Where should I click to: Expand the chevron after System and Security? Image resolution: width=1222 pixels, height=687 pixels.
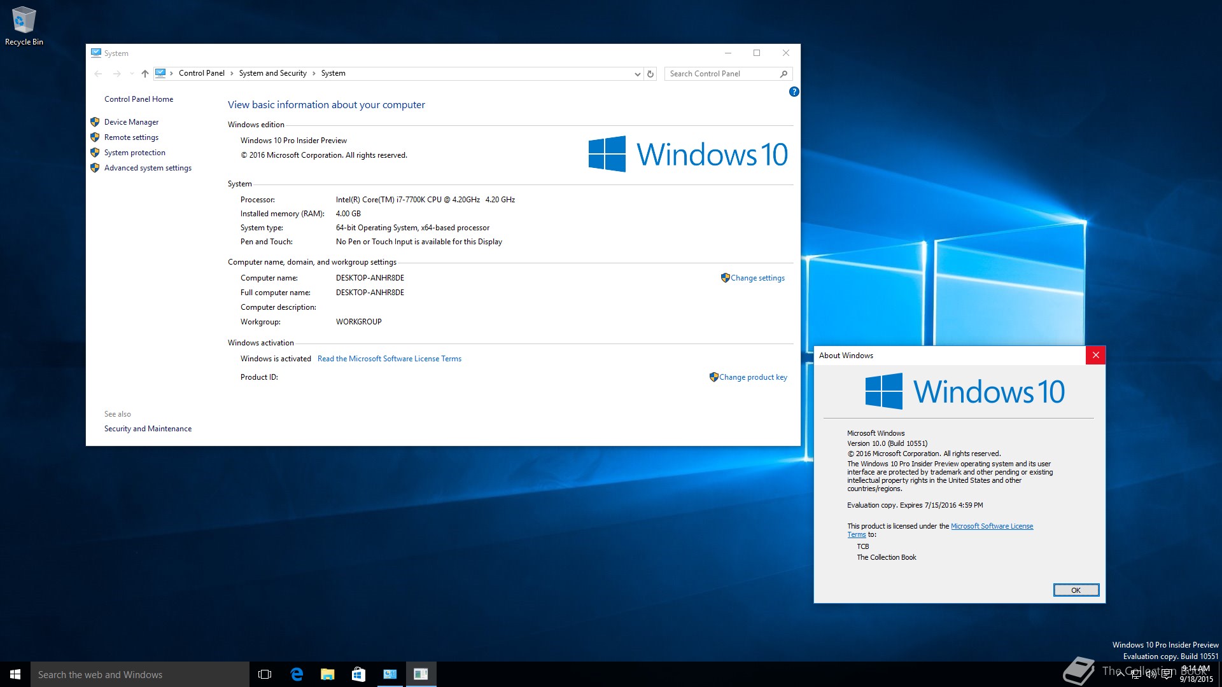[314, 73]
